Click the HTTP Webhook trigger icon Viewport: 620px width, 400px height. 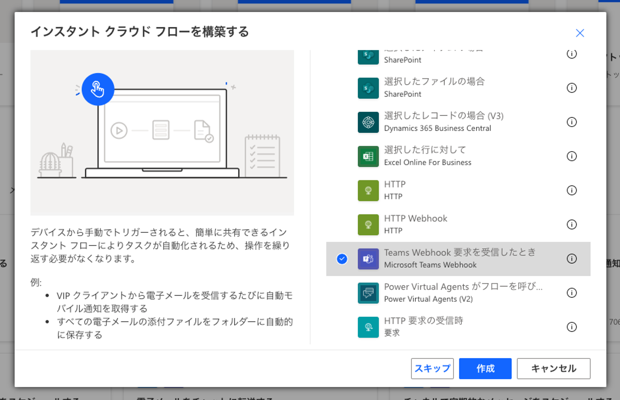click(x=368, y=225)
